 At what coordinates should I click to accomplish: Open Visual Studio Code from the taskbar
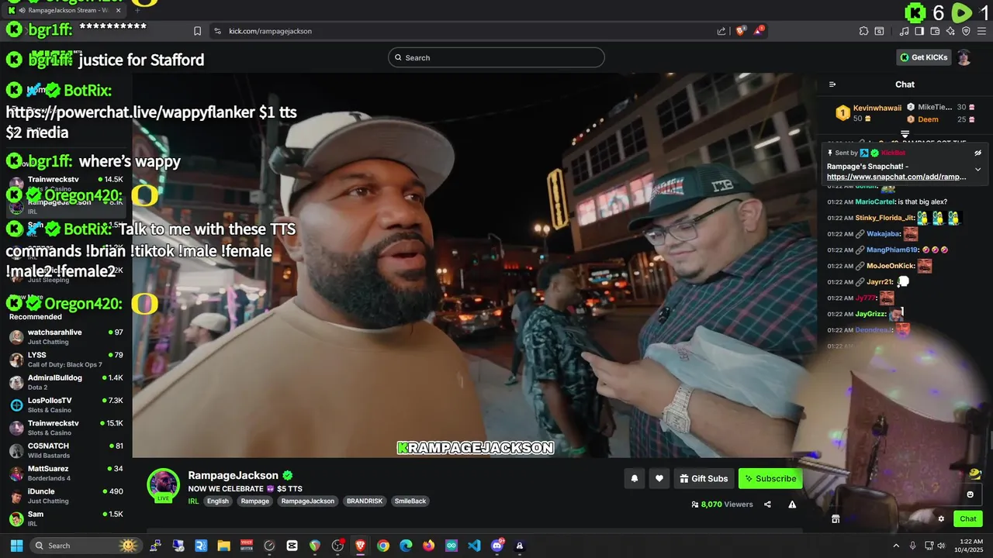[x=474, y=546]
